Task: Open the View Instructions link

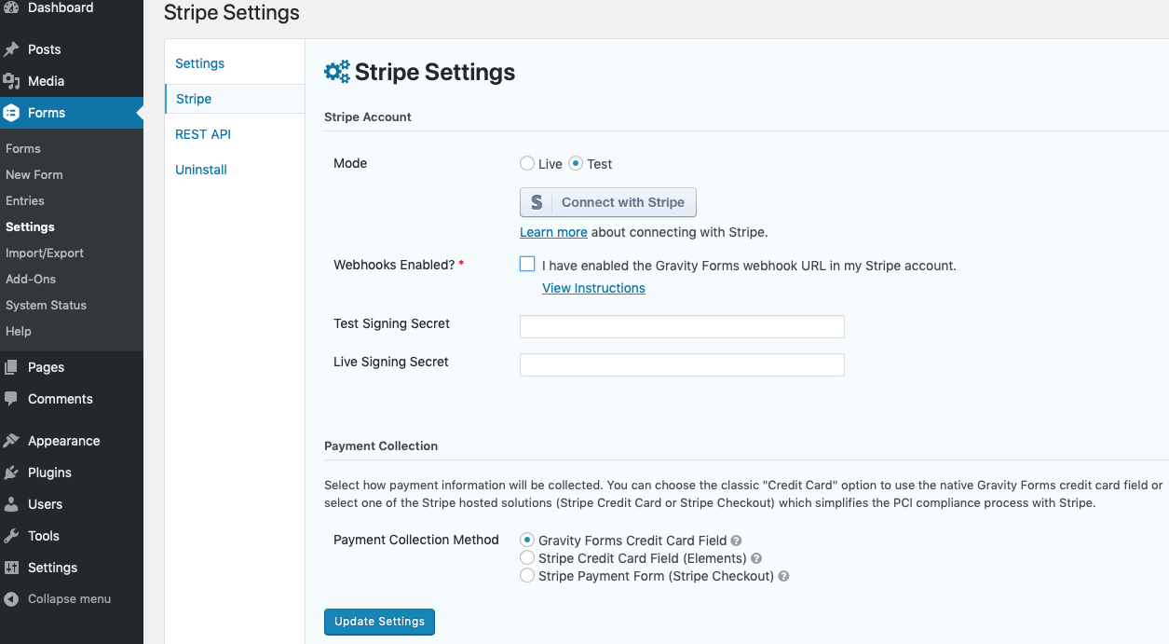Action: (x=593, y=288)
